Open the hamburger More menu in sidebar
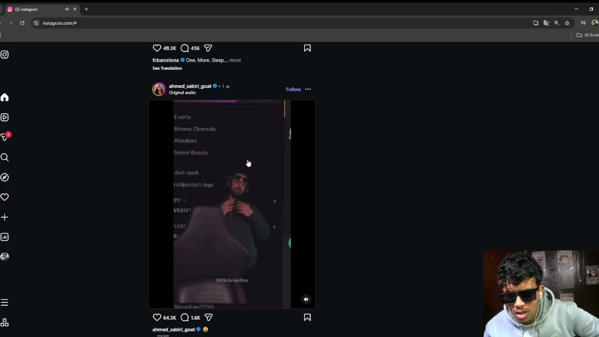Viewport: 599px width, 337px height. coord(5,302)
